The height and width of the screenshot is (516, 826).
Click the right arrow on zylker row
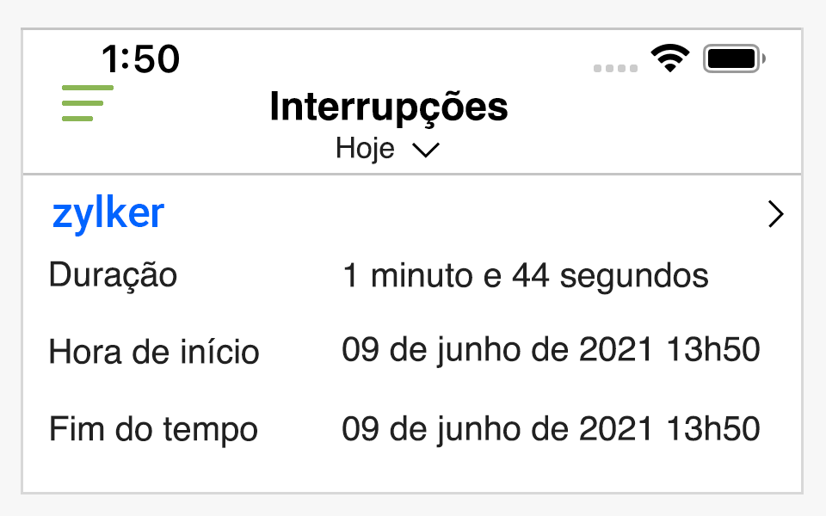tap(775, 215)
